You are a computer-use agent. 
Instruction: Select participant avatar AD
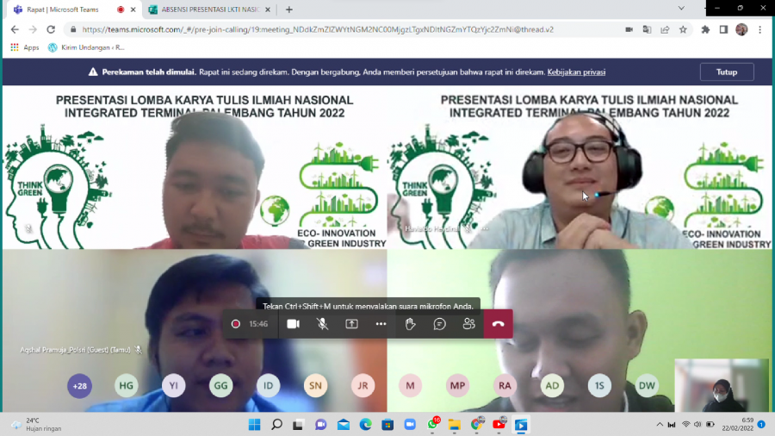(552, 385)
